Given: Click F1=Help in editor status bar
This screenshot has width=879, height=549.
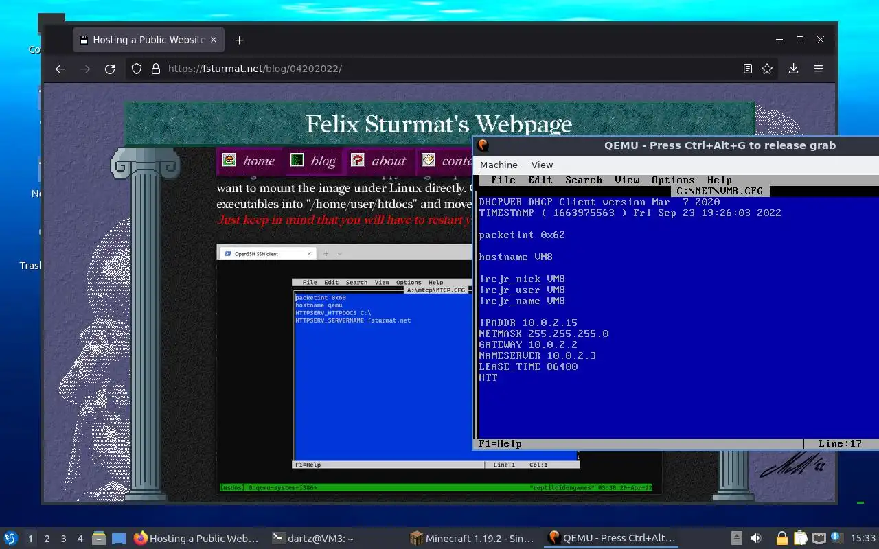Looking at the screenshot, I should coord(500,443).
